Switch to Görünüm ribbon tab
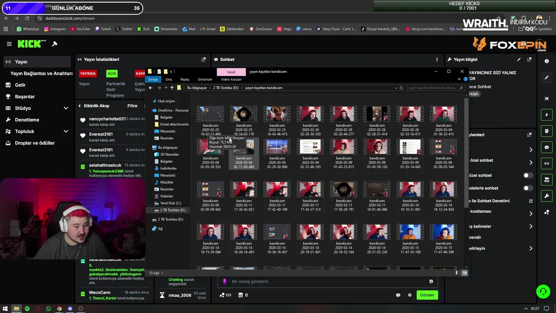 (x=205, y=80)
